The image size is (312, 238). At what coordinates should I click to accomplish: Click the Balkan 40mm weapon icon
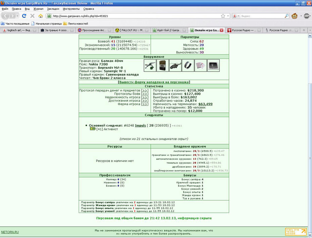(150, 65)
